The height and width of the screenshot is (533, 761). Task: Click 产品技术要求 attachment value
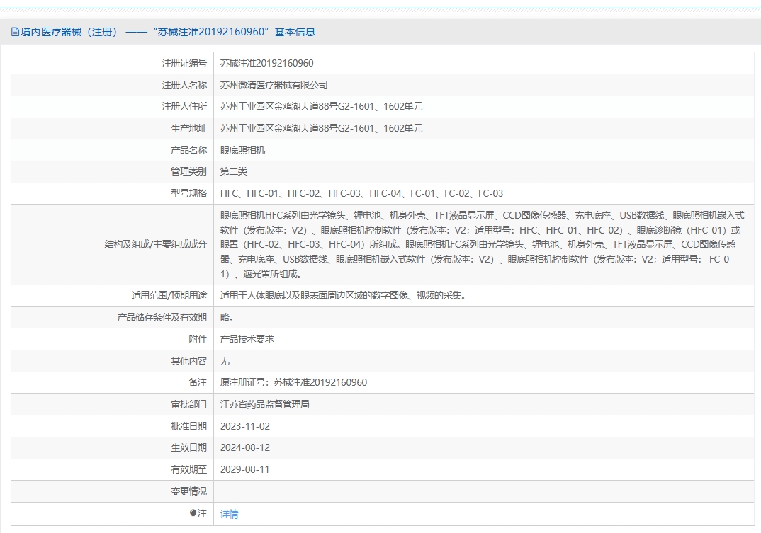(247, 339)
